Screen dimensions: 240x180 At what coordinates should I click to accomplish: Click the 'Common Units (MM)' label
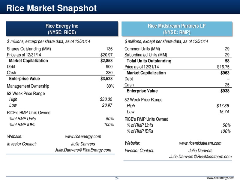tap(142, 49)
